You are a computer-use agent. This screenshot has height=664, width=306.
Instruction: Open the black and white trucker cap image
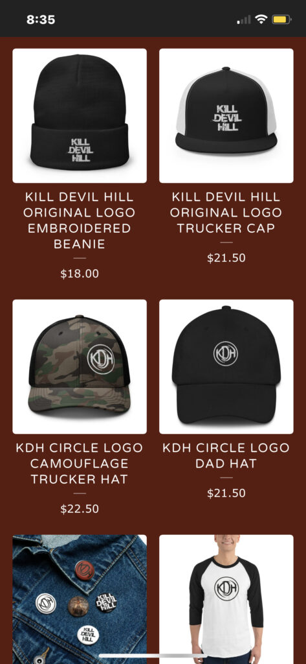click(x=226, y=115)
